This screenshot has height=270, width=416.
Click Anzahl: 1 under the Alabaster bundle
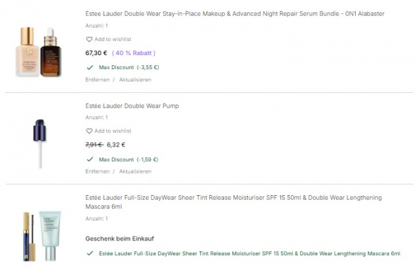click(97, 26)
